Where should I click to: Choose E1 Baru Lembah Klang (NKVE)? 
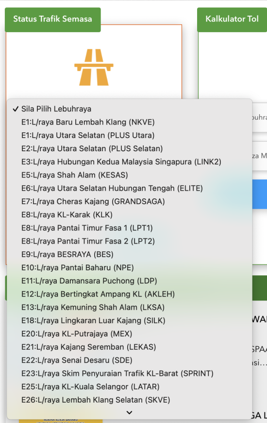130,122
